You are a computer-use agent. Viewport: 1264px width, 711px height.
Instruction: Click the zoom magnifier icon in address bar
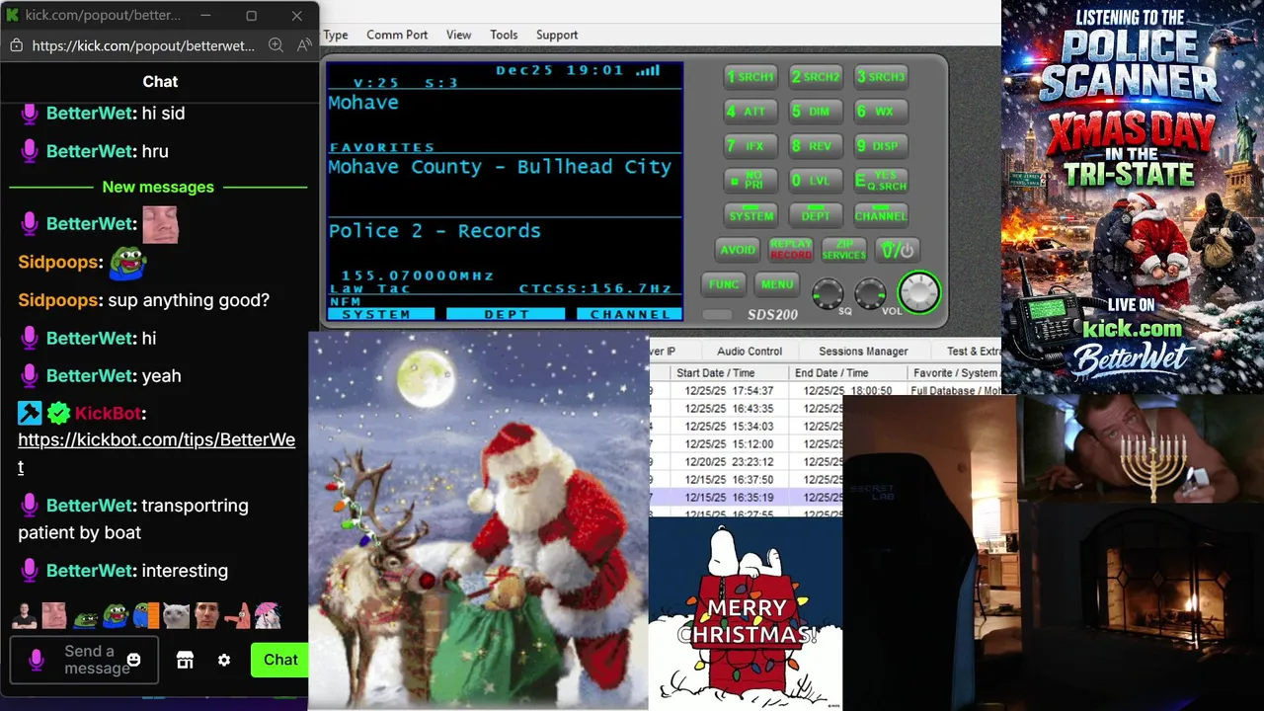point(276,45)
